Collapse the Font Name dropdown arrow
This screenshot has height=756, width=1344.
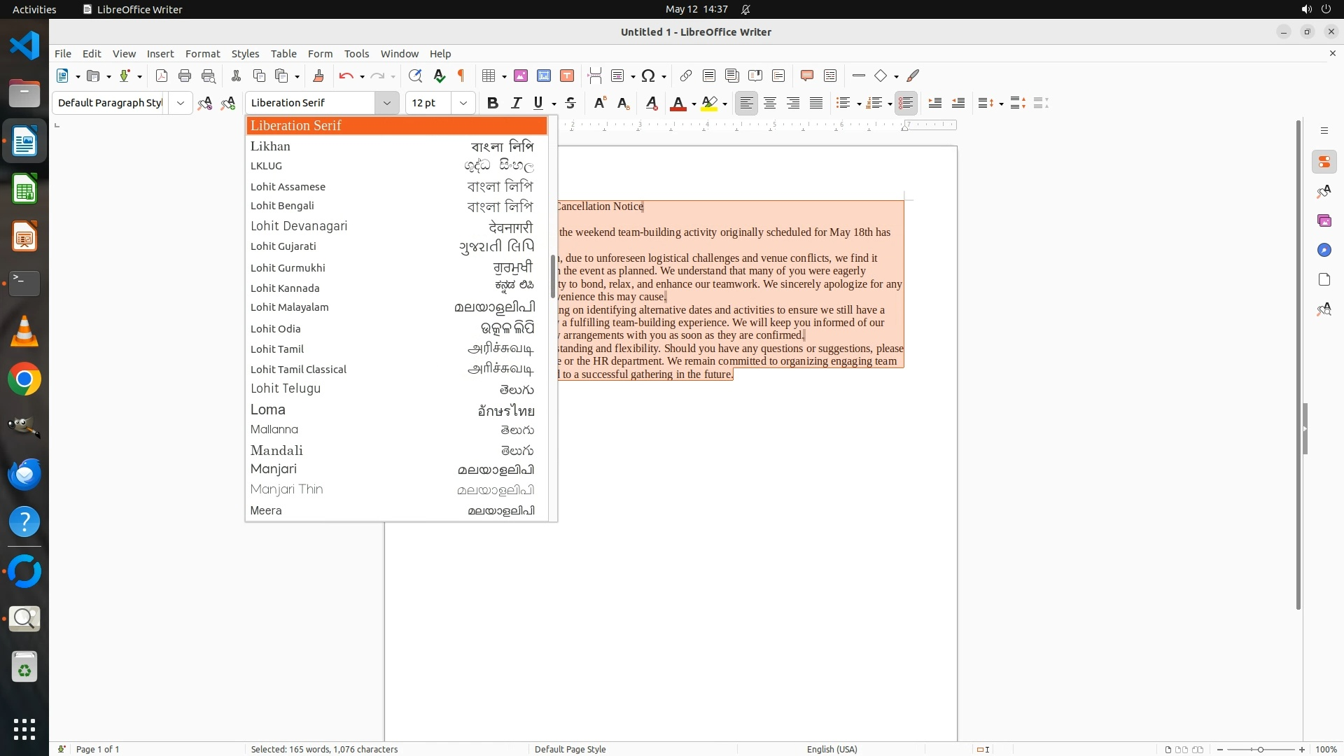386,103
